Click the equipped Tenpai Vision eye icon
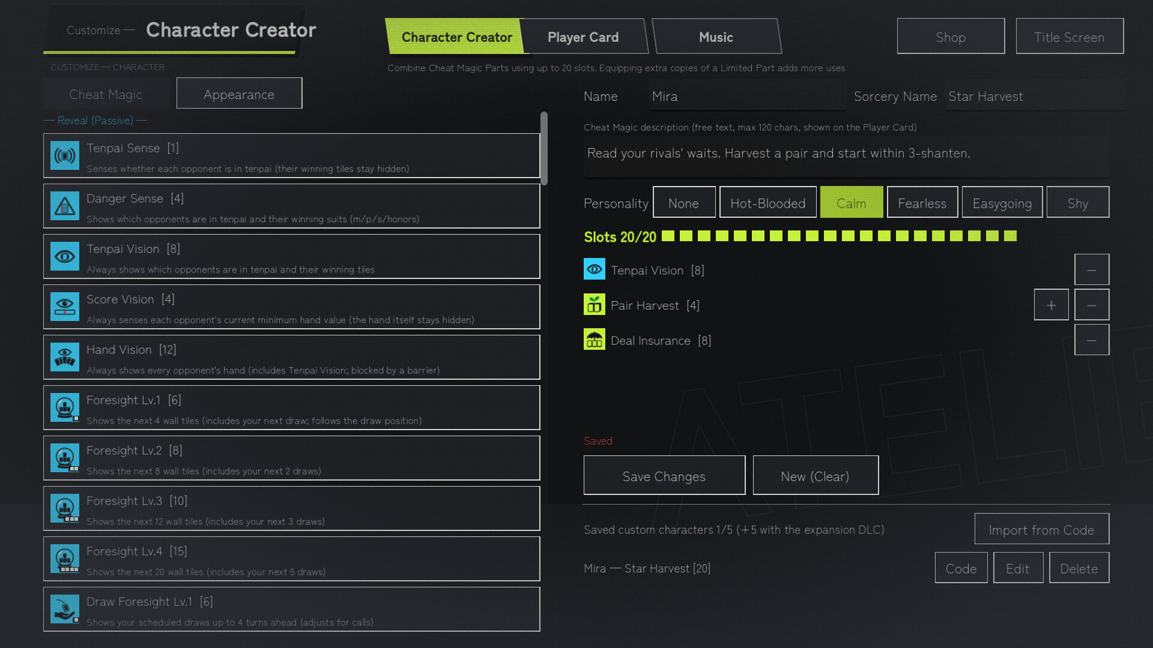 point(595,269)
